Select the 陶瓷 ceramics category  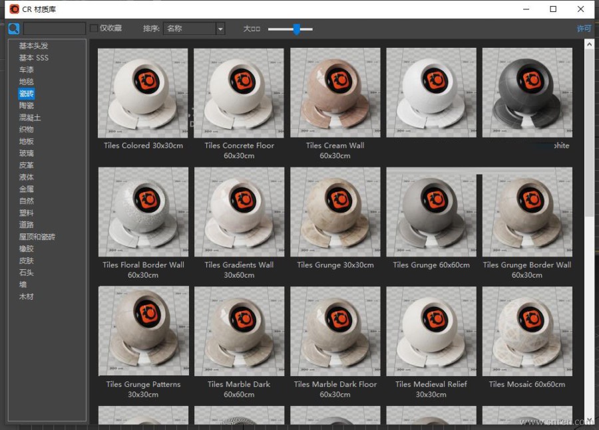27,105
